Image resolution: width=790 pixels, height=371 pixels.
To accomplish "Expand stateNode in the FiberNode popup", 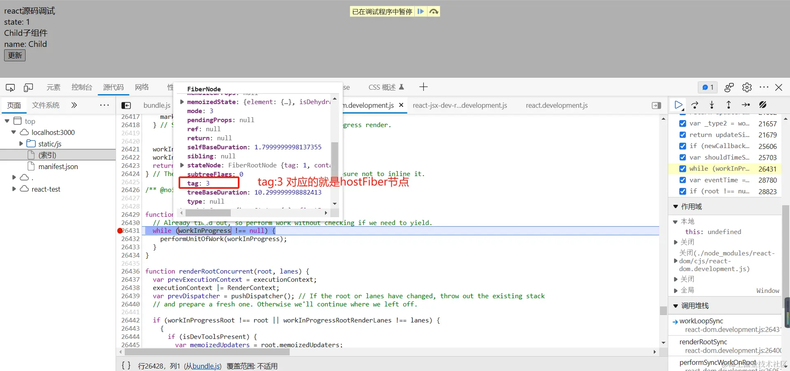I will (x=182, y=165).
